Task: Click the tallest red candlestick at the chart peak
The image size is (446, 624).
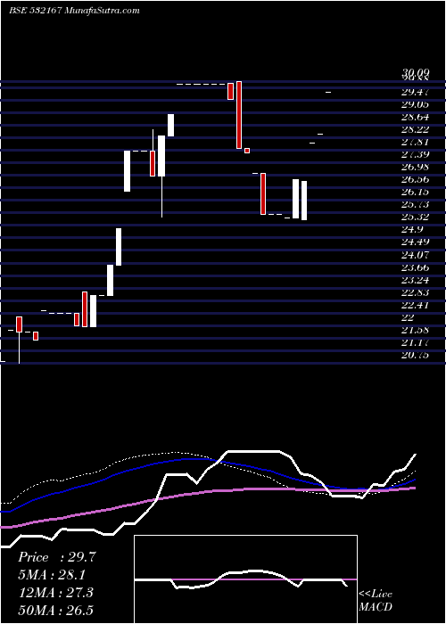Action: (239, 115)
